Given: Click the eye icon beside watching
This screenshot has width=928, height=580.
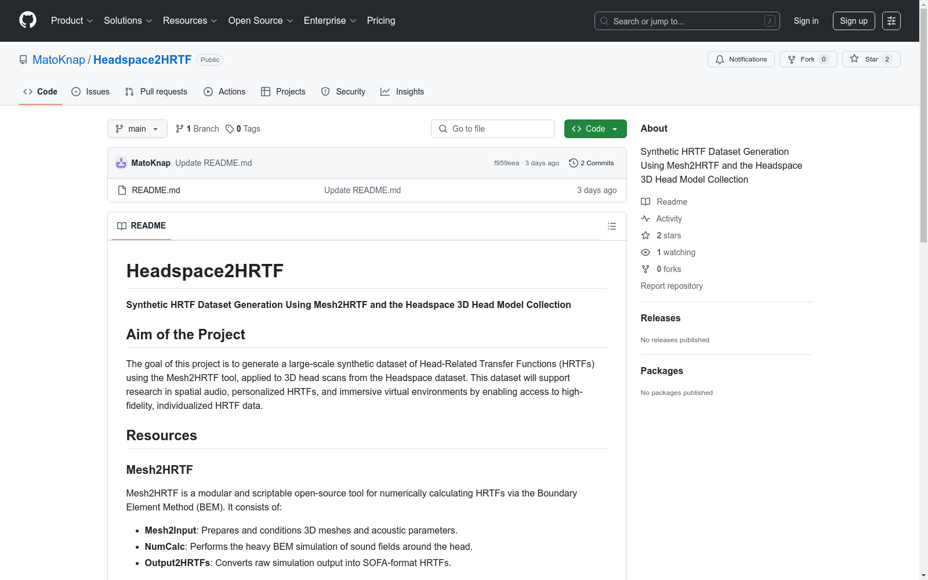Looking at the screenshot, I should pos(646,252).
